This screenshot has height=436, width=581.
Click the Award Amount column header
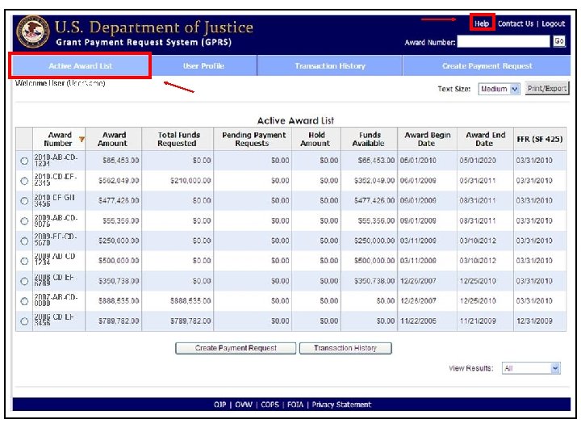tap(114, 139)
